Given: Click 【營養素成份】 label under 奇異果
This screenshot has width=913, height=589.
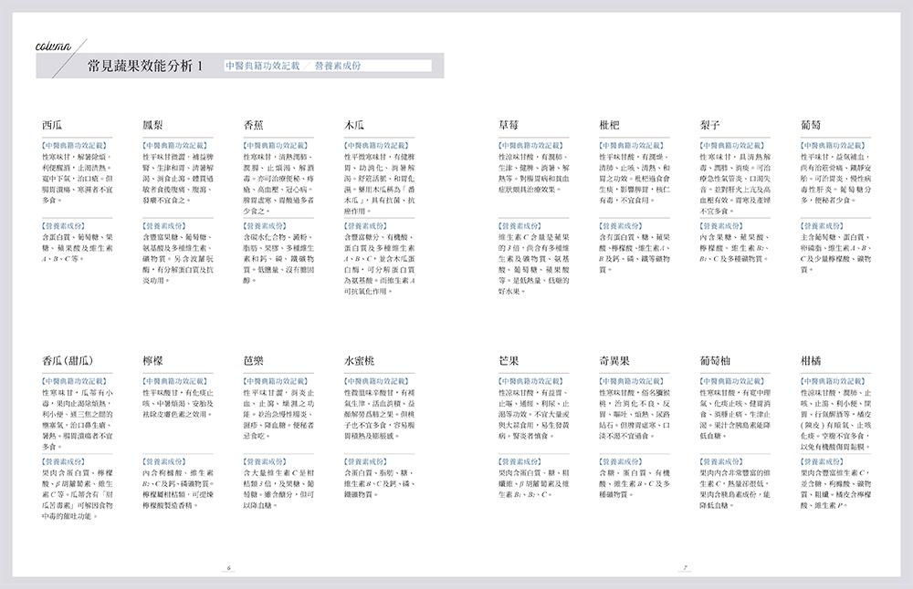Looking at the screenshot, I should 620,461.
